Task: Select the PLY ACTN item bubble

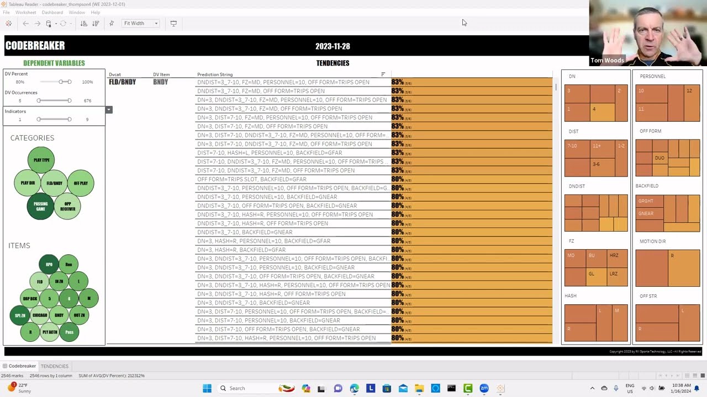Action: point(50,332)
